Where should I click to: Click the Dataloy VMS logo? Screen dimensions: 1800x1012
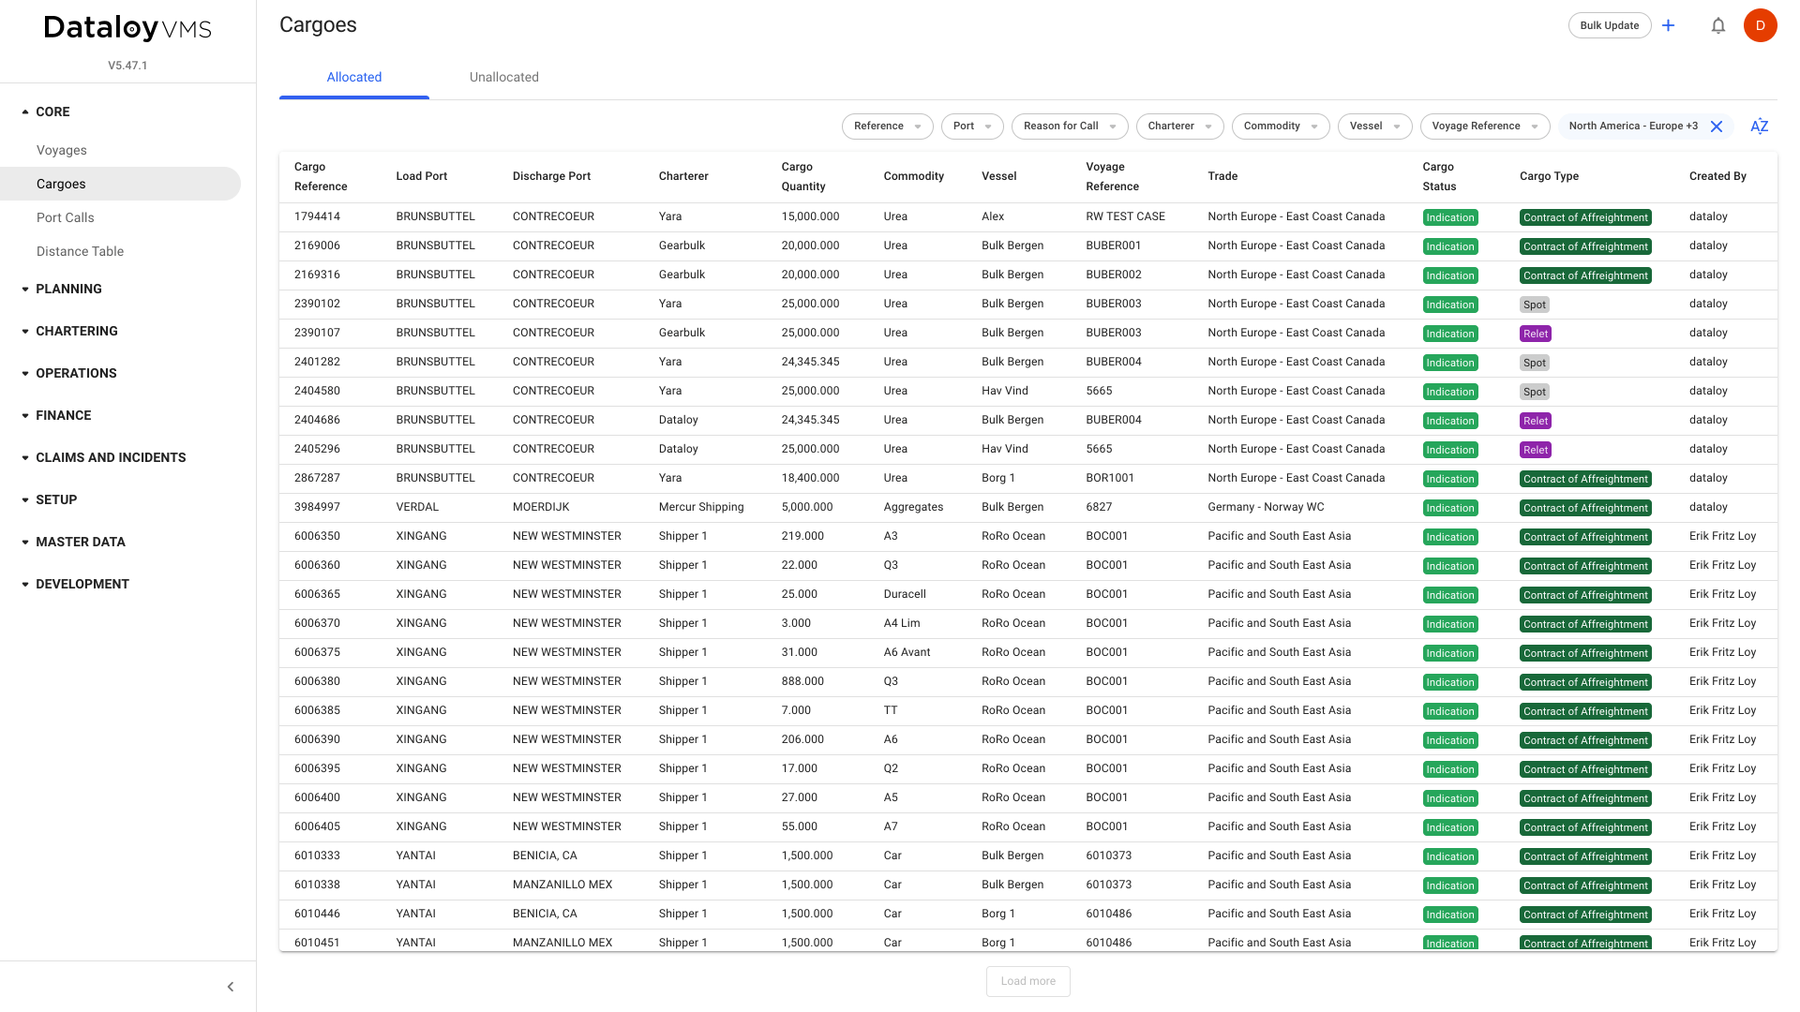[127, 28]
